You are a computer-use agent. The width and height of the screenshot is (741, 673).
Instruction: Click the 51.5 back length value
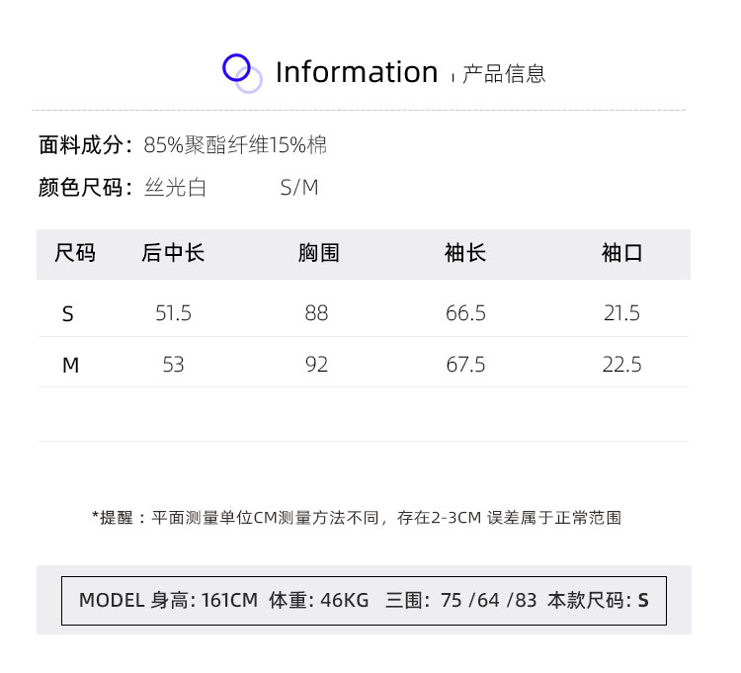173,313
